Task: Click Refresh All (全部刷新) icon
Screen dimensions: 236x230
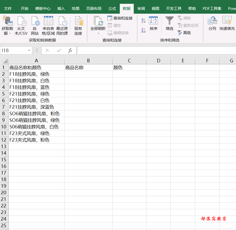Action: [x=98, y=21]
